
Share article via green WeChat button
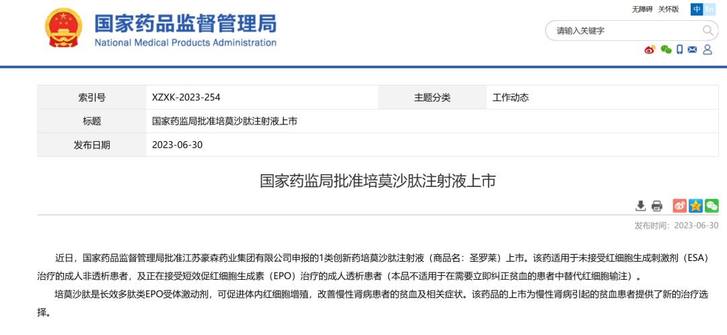coord(712,206)
